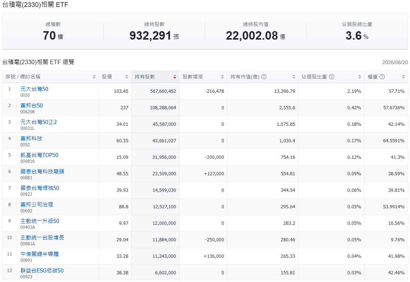Open the 主動統一升級50 ETF link
410x282 pixels.
coord(40,221)
